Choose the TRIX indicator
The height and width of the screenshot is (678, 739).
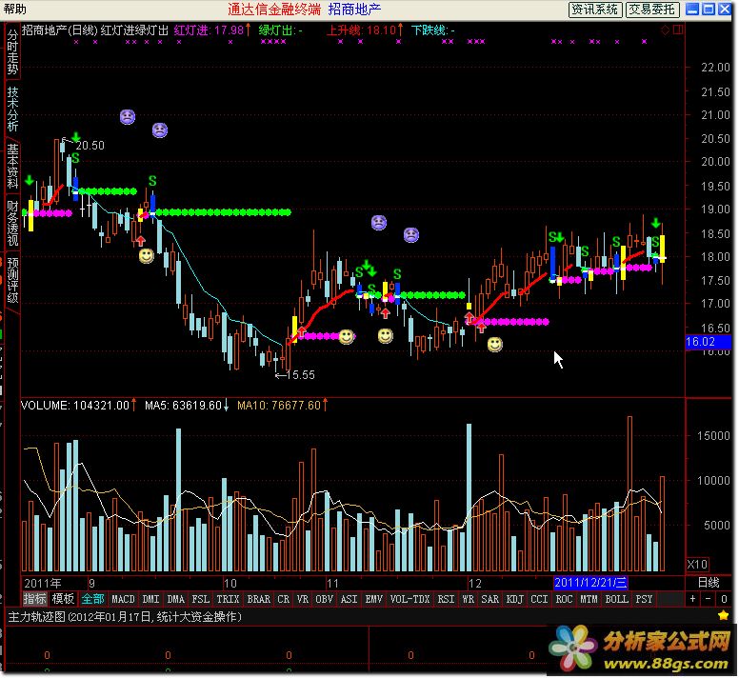229,598
